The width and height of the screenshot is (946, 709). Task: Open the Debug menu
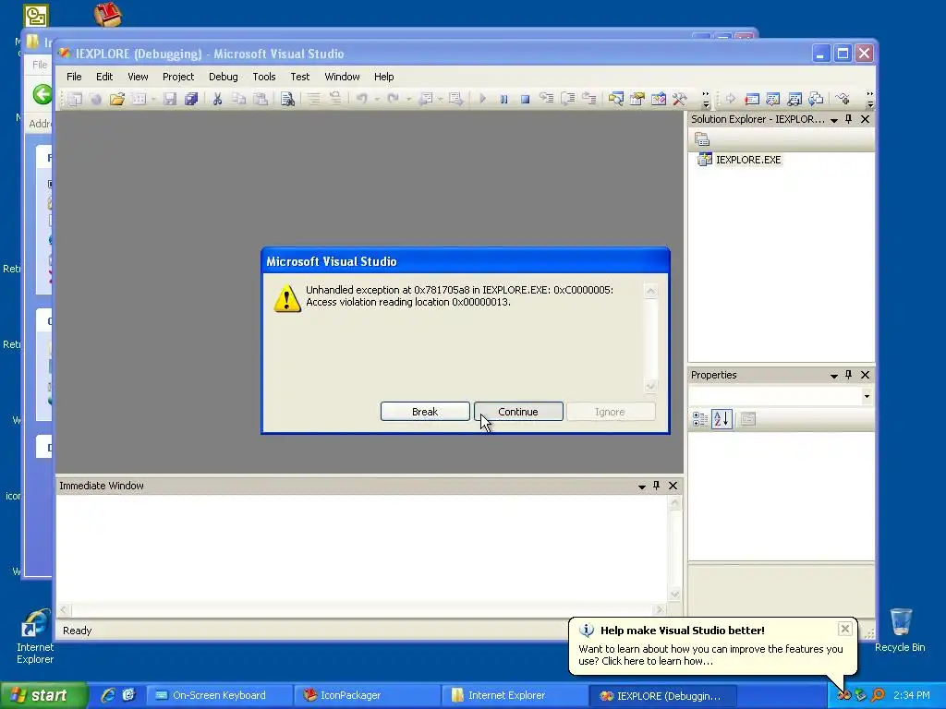pos(224,77)
